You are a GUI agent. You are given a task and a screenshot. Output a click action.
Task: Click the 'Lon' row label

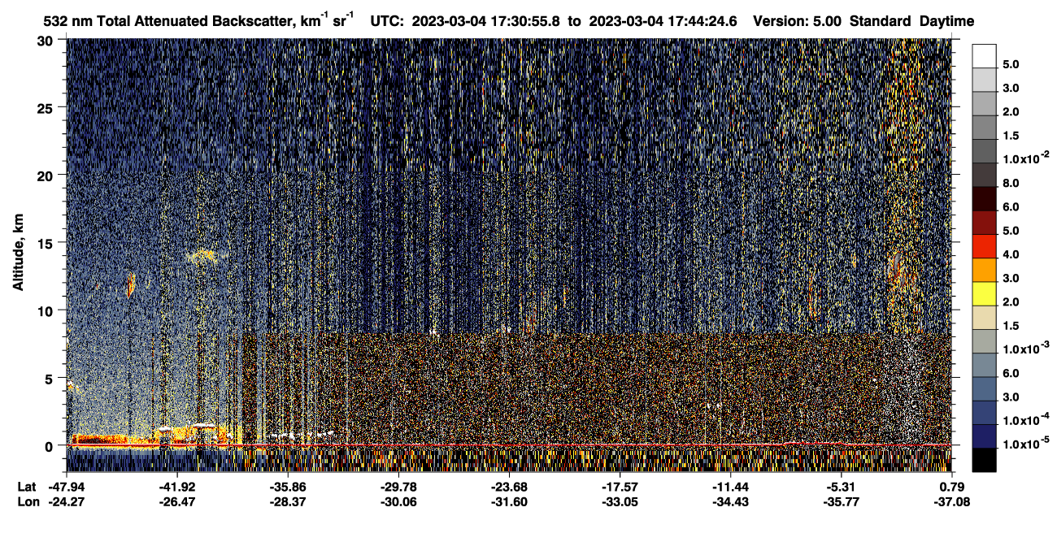click(28, 502)
